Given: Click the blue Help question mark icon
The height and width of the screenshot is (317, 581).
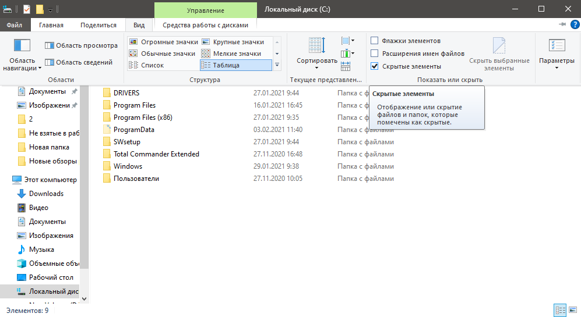Looking at the screenshot, I should 574,24.
